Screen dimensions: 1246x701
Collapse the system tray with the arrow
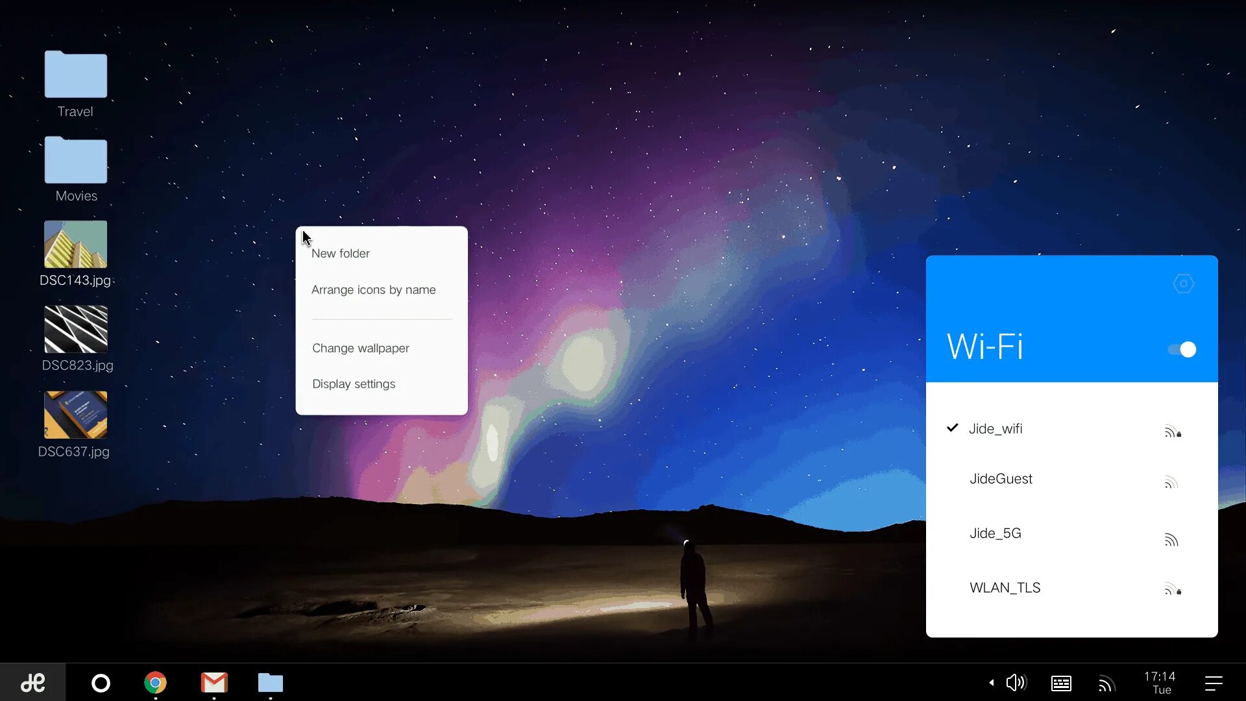click(992, 682)
